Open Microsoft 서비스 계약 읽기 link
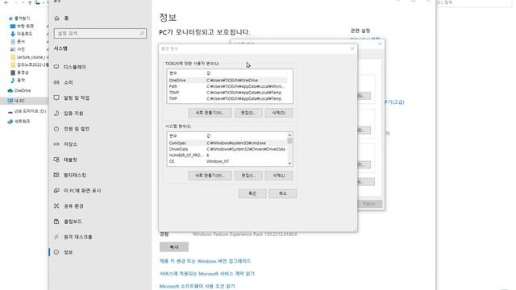Image resolution: width=516 pixels, height=290 pixels. pos(207,274)
